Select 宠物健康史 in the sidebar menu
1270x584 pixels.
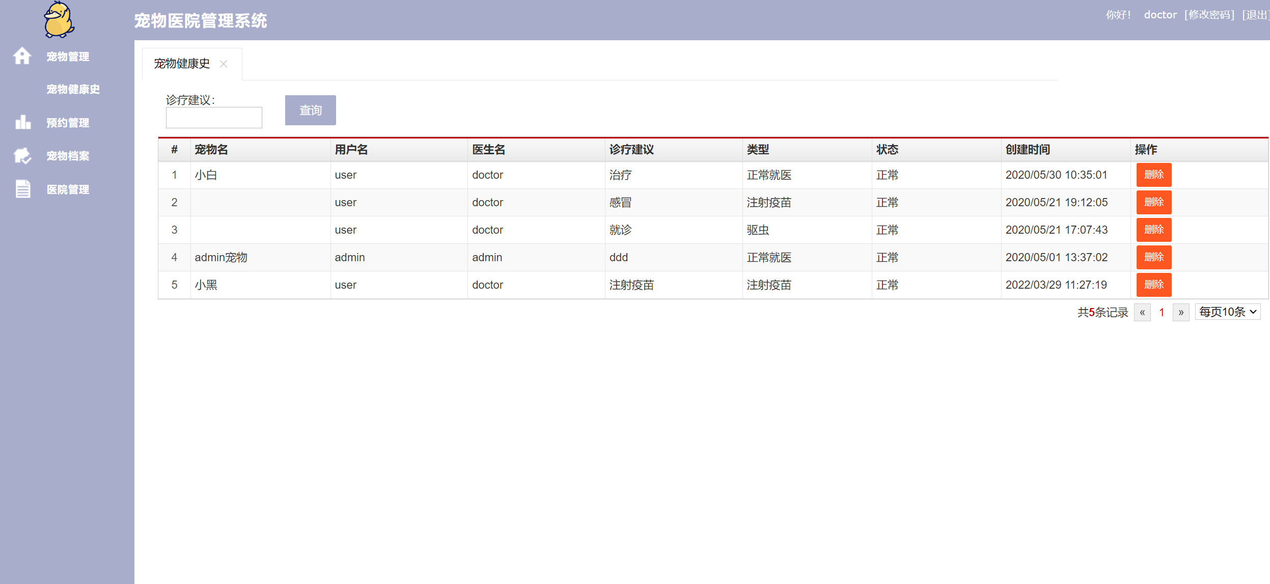[72, 90]
